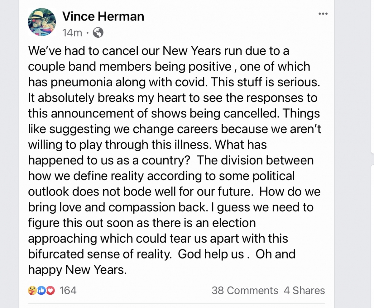The height and width of the screenshot is (308, 374).
Task: Click the red heart love reaction icon
Action: click(x=50, y=290)
